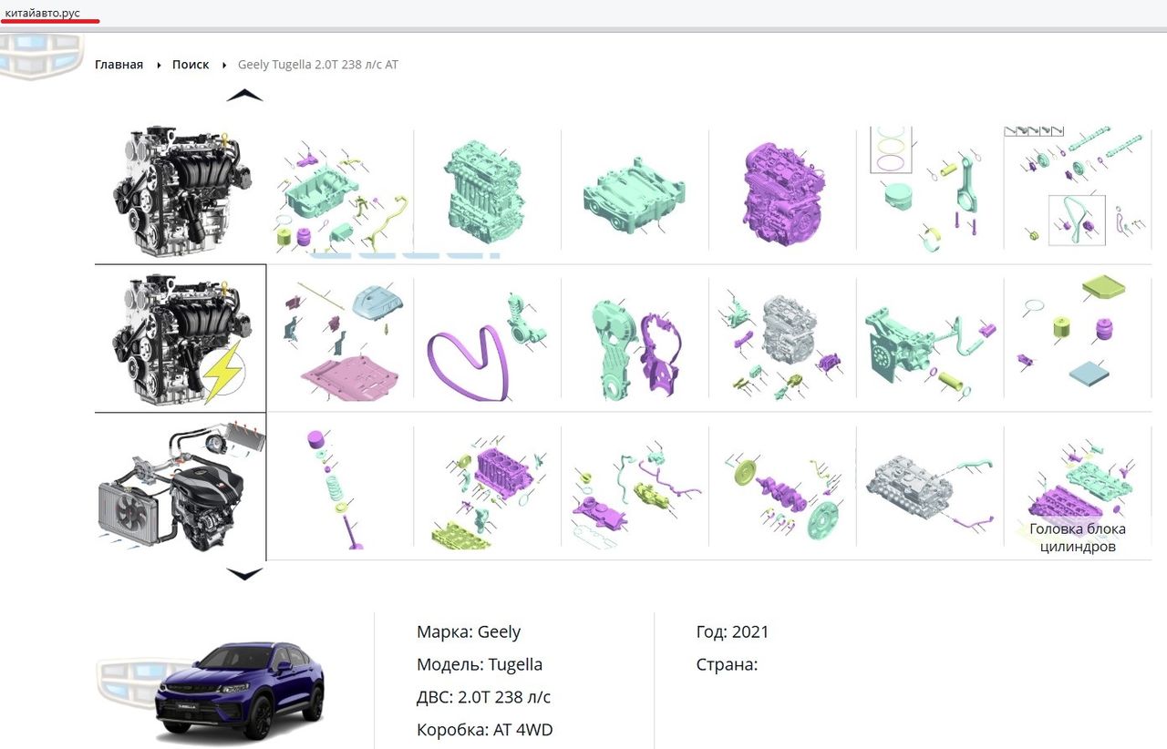
Task: Open the filters diagram with yellow element
Action: click(x=1077, y=337)
